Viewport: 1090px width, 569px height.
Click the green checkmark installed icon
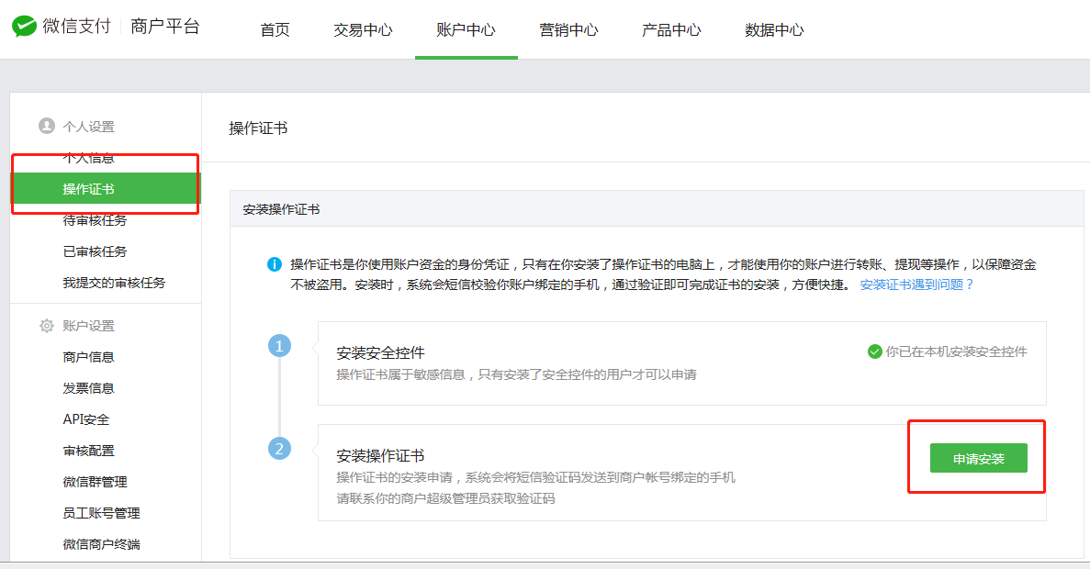click(x=874, y=351)
